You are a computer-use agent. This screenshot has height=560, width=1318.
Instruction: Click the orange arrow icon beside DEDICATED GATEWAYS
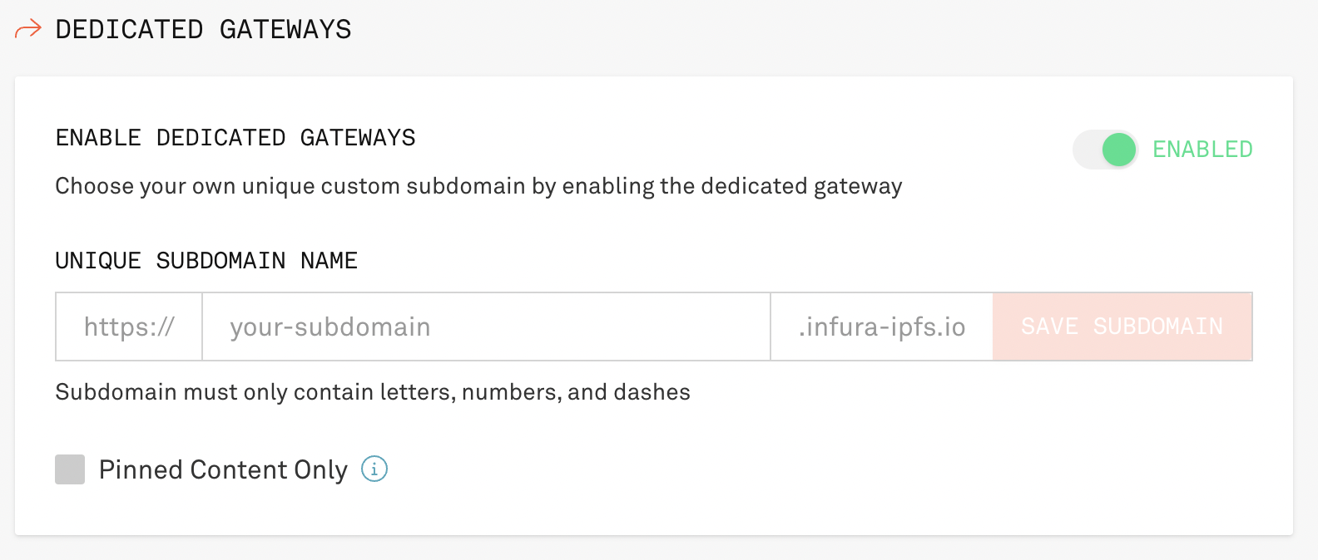click(27, 29)
